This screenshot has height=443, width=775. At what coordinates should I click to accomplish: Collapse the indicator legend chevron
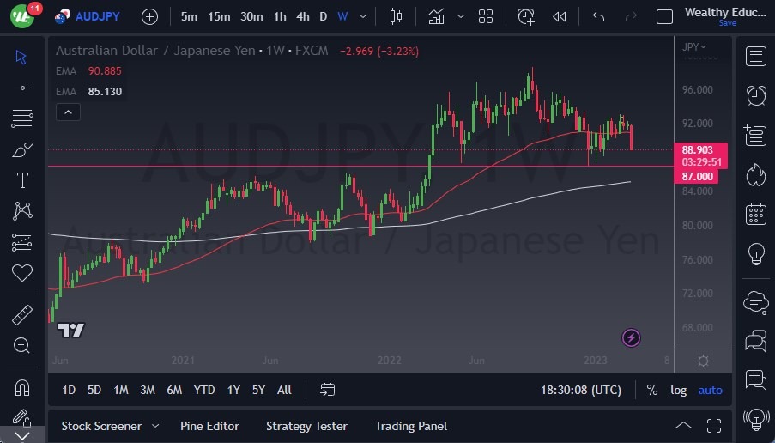point(67,112)
